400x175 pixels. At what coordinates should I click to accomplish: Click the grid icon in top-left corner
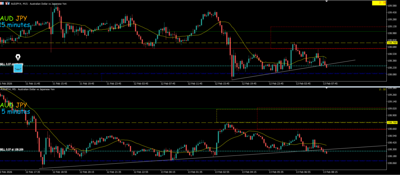(x=3, y=3)
